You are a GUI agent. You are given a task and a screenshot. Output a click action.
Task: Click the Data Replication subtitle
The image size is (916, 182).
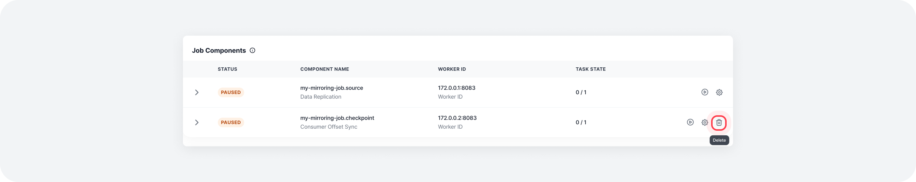click(320, 97)
